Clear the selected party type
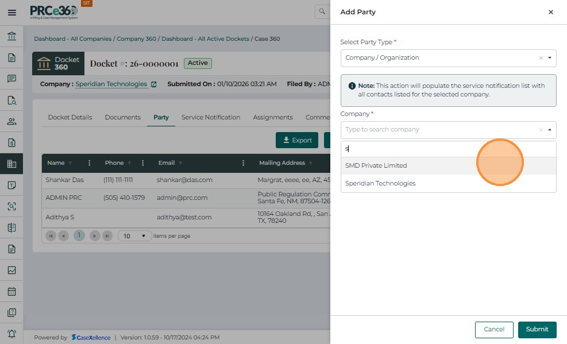Screen dimensions: 567x344 pyautogui.click(x=541, y=58)
